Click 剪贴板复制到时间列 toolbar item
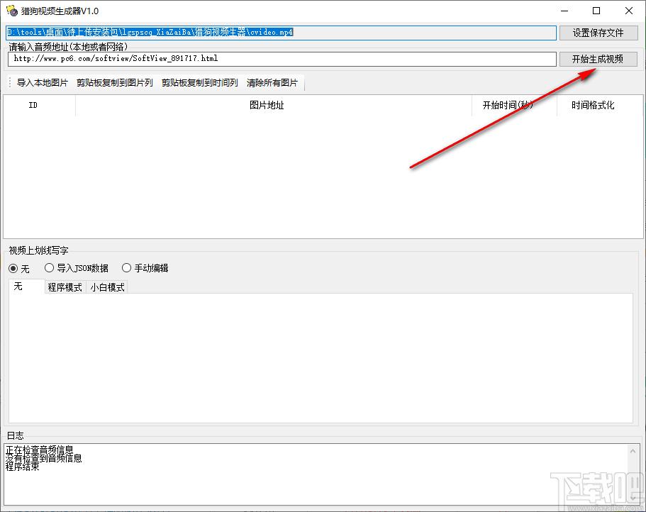This screenshot has height=512, width=646. 200,83
